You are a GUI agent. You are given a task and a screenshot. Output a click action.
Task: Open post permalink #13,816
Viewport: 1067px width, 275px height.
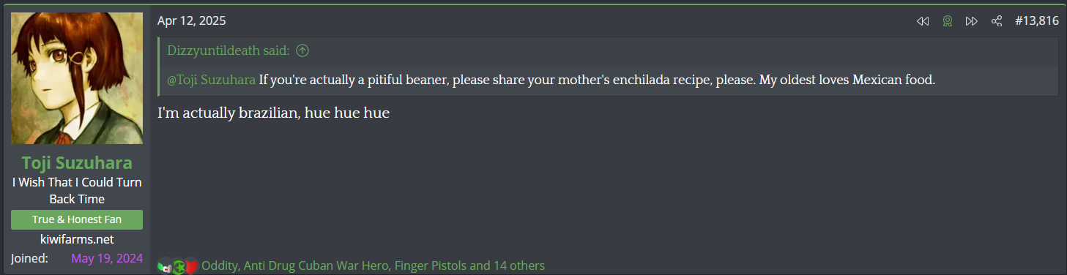[x=1036, y=21]
